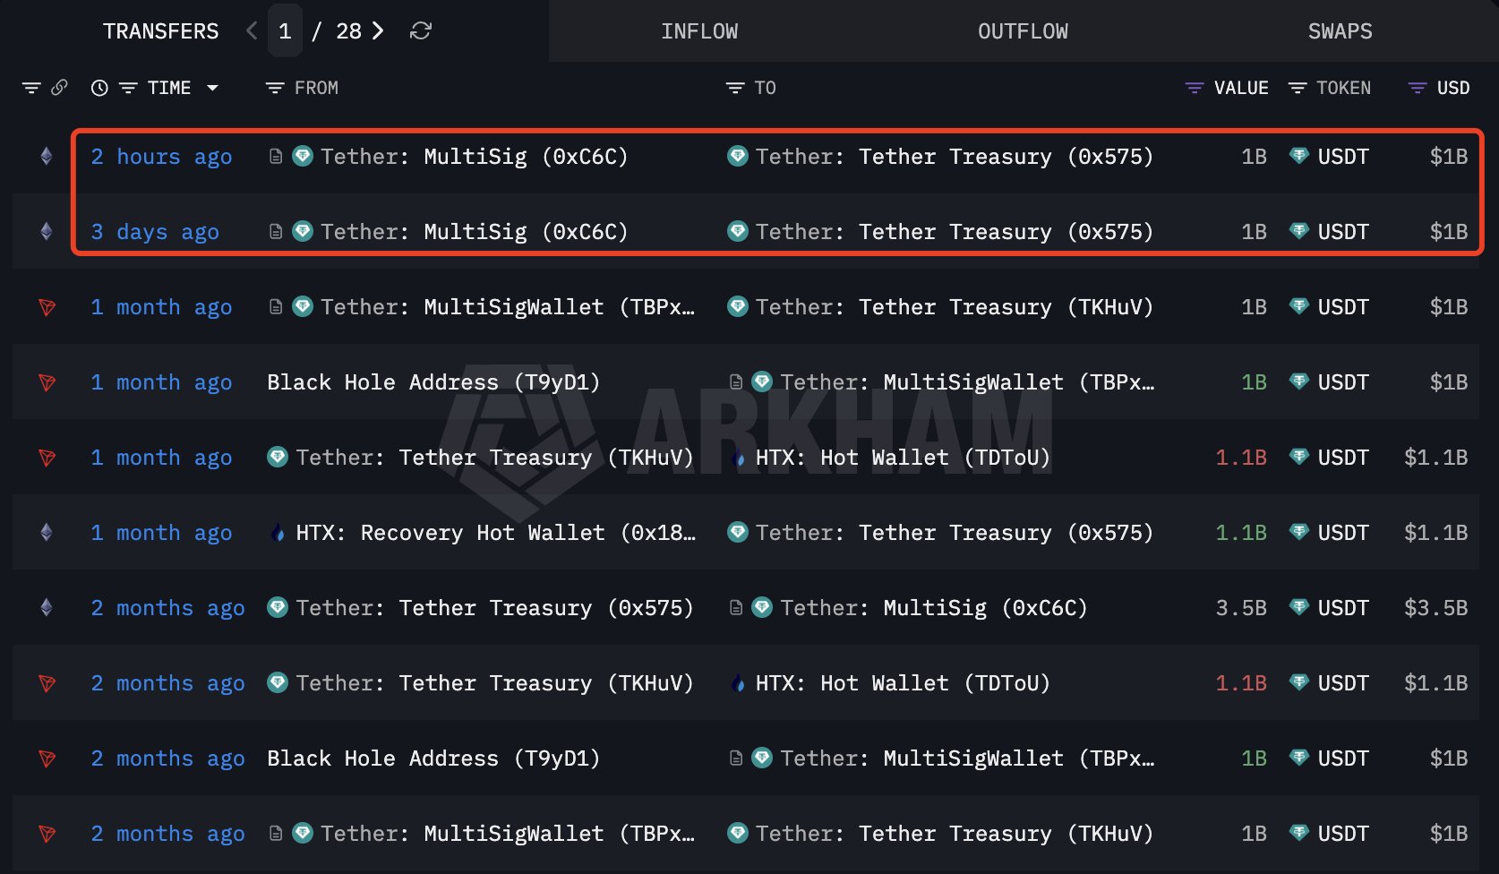The height and width of the screenshot is (874, 1499).
Task: Click the clock icon beside TIME
Action: 99,88
